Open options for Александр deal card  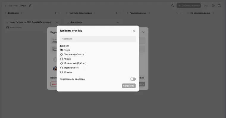(x=117, y=22)
